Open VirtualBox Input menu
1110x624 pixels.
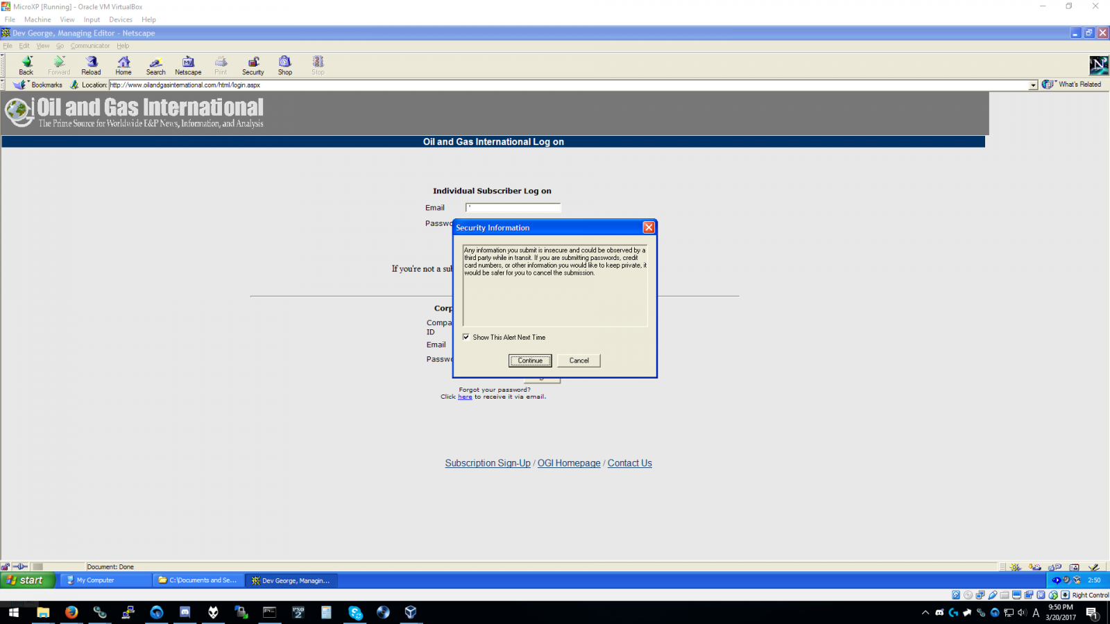(92, 19)
